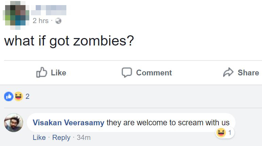The image size is (262, 146).
Task: Click the Comment speech bubble icon
Action: pyautogui.click(x=127, y=72)
